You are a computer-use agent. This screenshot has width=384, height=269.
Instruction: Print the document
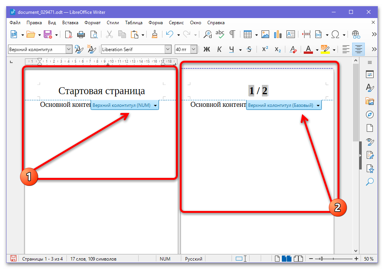pyautogui.click(x=81, y=35)
